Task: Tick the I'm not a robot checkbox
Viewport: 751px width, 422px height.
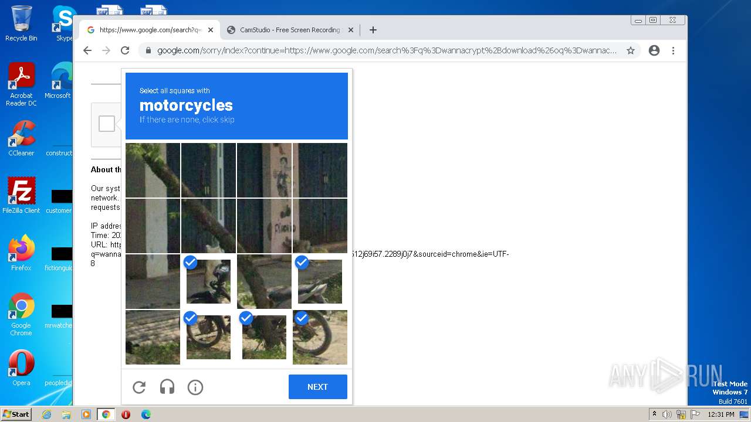Action: 107,124
